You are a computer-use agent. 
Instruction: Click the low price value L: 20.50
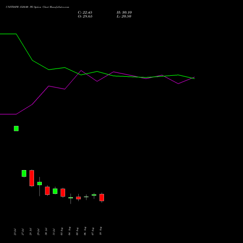pos(124,17)
